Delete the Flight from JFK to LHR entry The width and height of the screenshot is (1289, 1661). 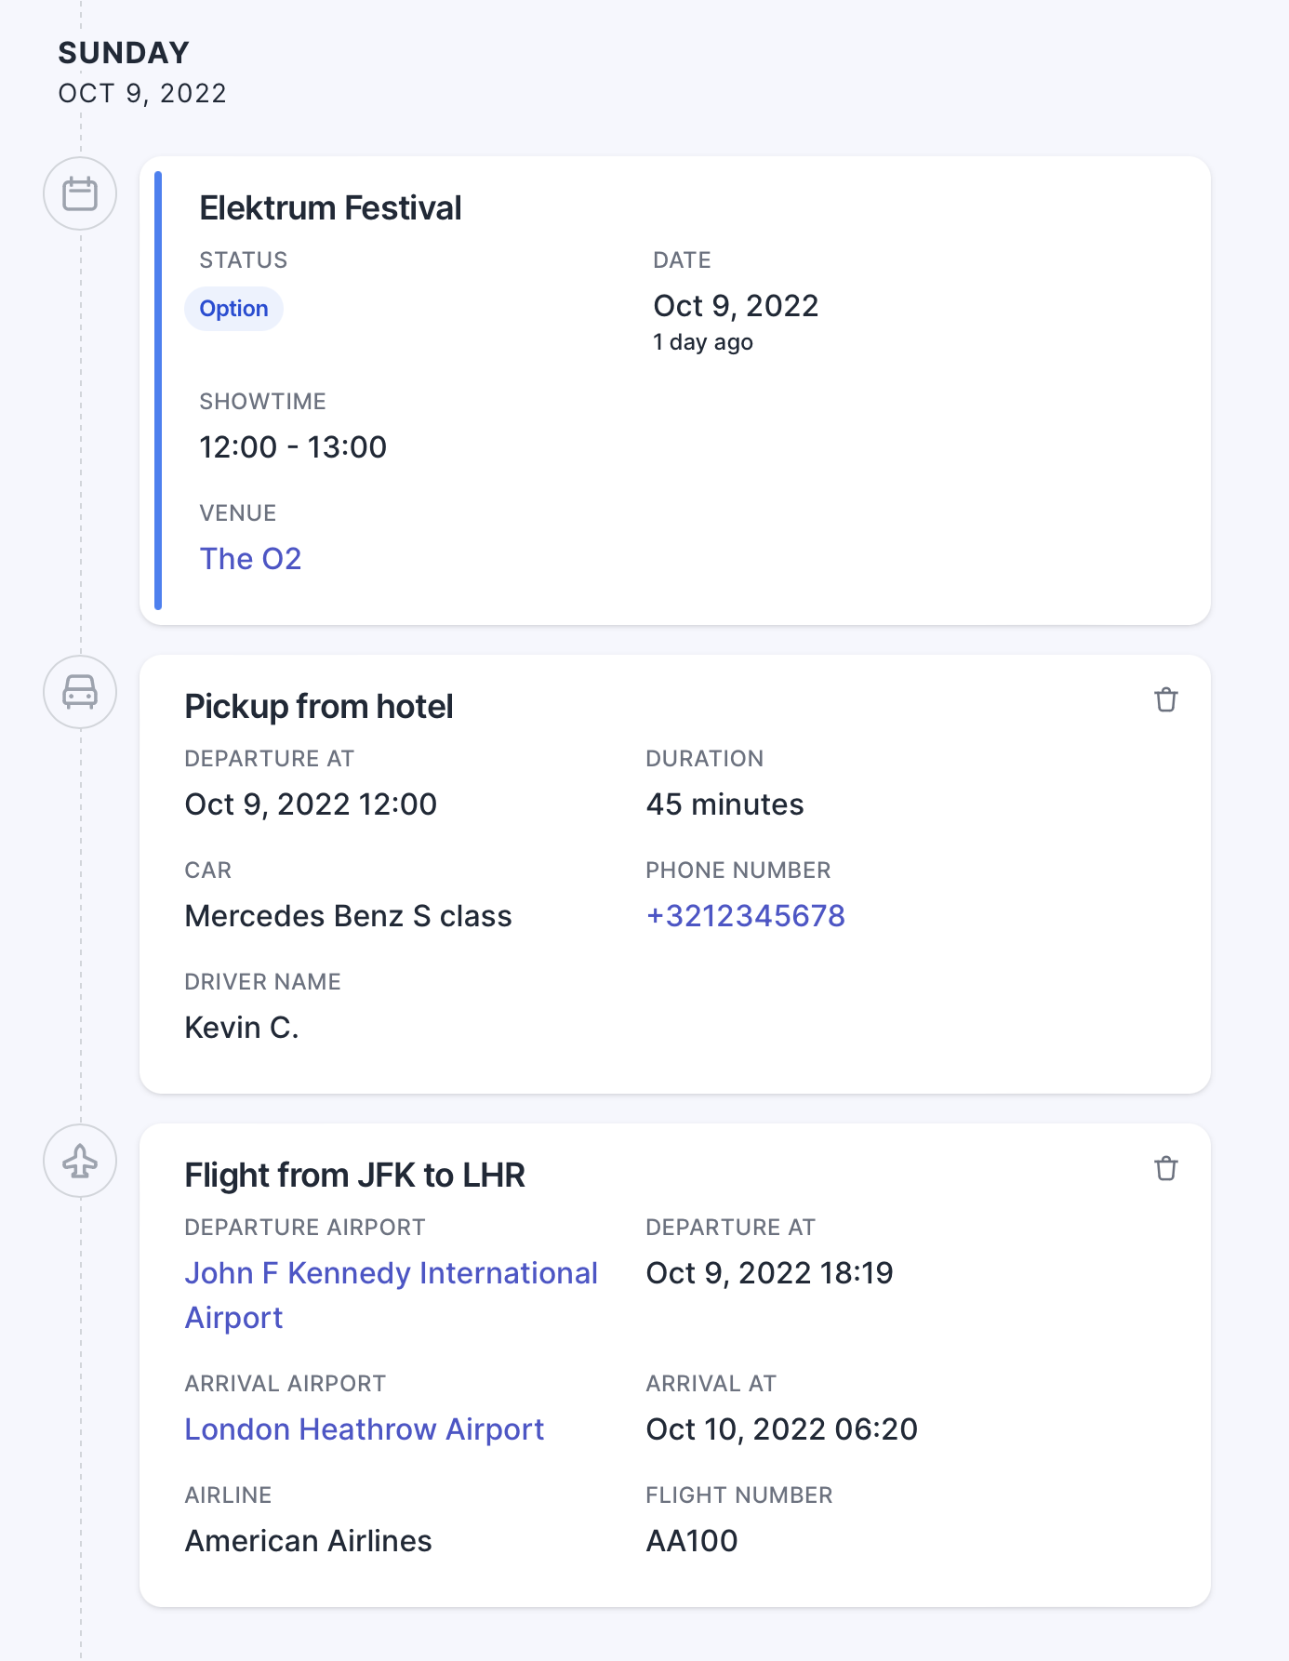(x=1166, y=1168)
